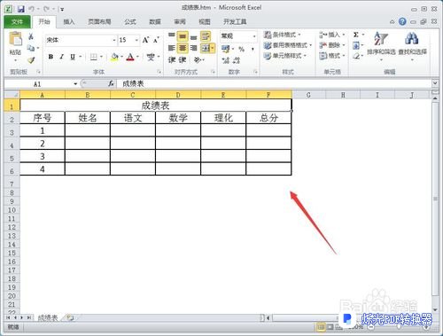The height and width of the screenshot is (336, 443).
Task: Select the 成绩表 sheet tab
Action: (48, 317)
